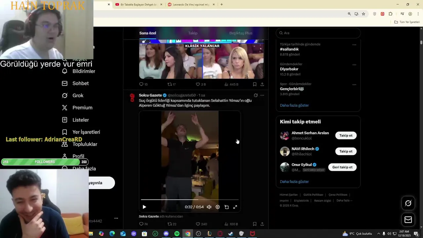Open Listeler in sidebar

(75, 120)
